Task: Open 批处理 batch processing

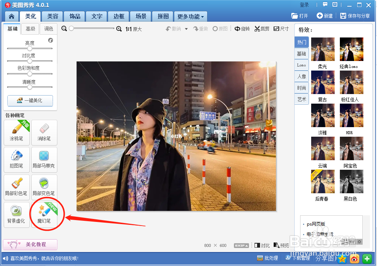Action: (268, 258)
